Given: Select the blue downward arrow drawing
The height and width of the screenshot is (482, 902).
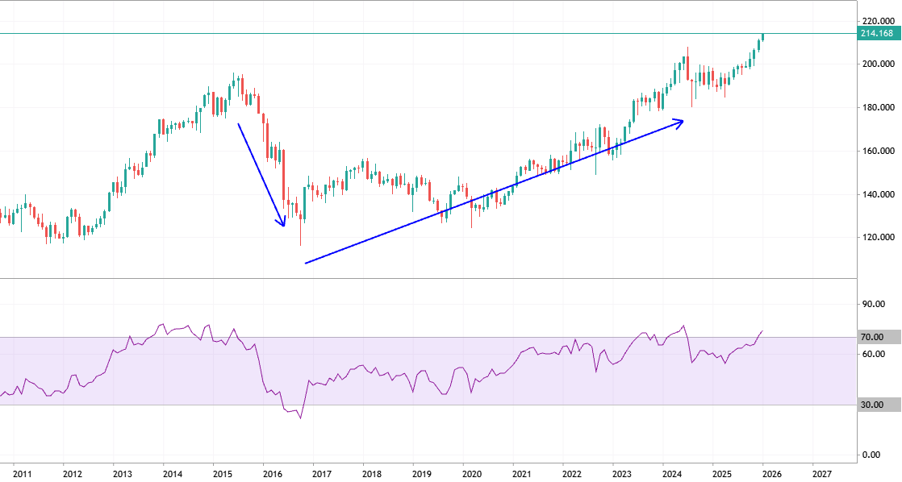Looking at the screenshot, I should [x=260, y=174].
